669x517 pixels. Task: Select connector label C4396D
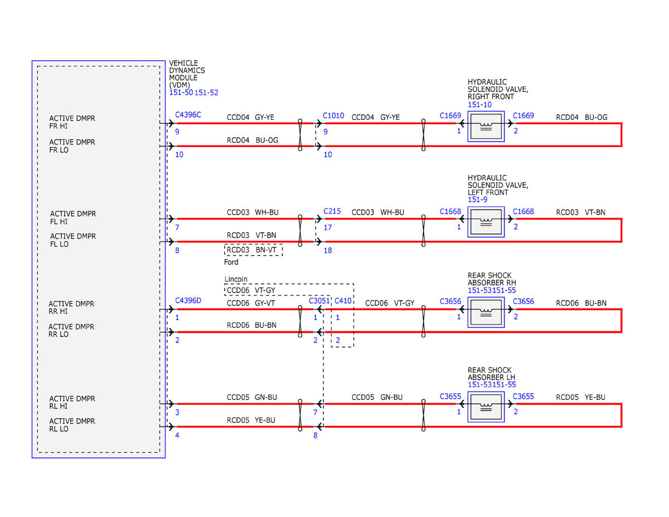(x=188, y=300)
